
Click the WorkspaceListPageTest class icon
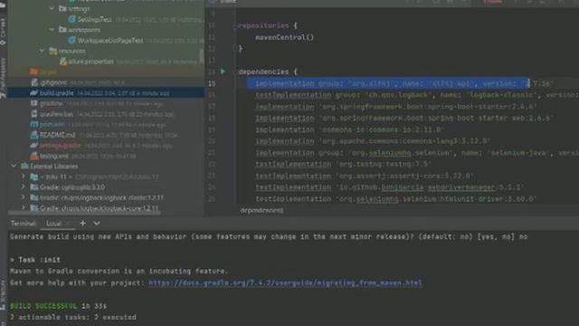(72, 41)
